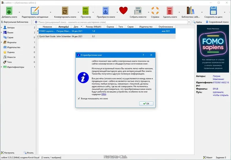Sort by Название column header
231x160 pixels.
coord(47,27)
